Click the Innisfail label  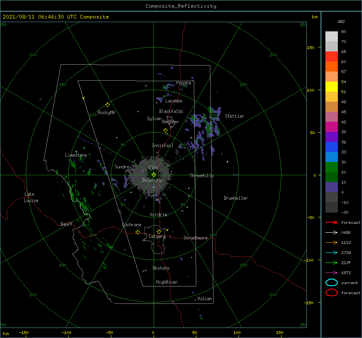[x=162, y=145]
